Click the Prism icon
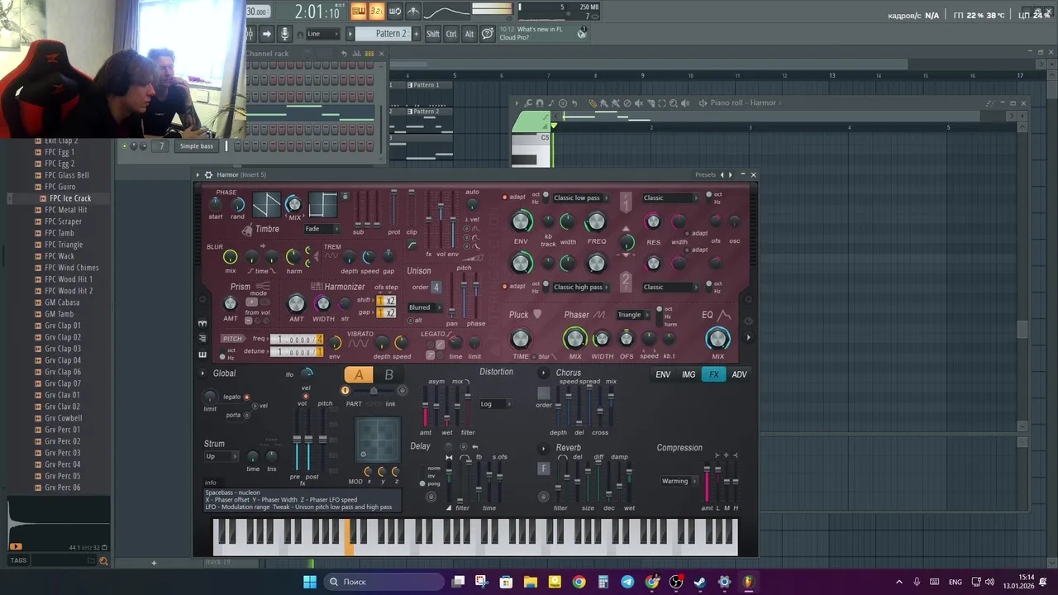 point(264,287)
